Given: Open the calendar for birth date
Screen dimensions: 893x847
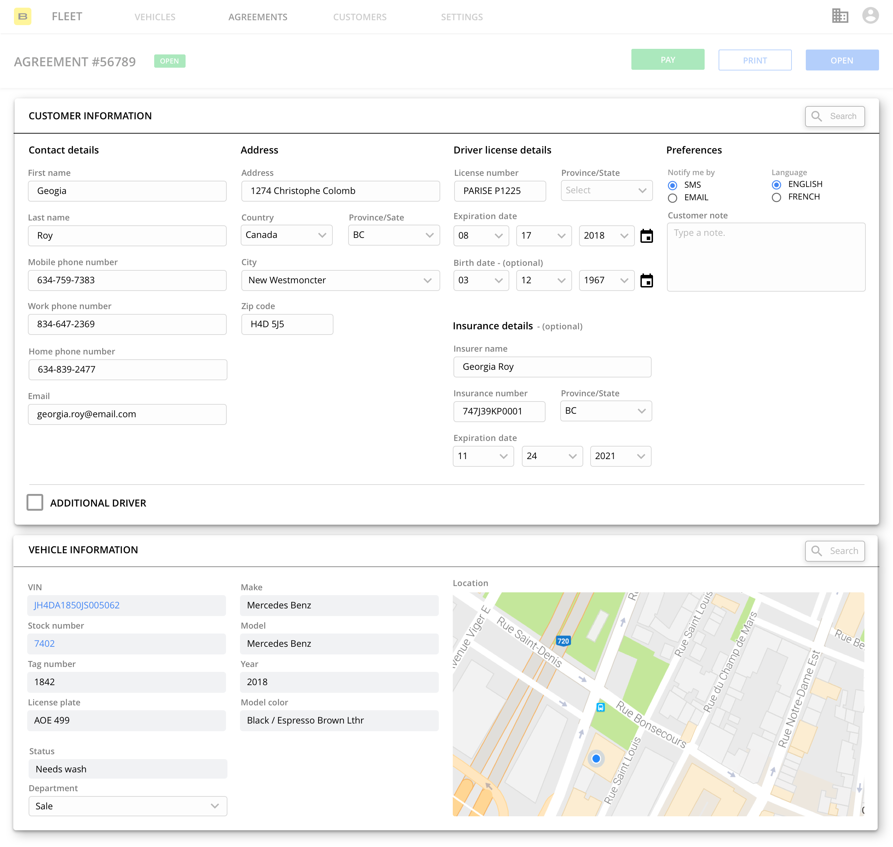Looking at the screenshot, I should (x=646, y=280).
